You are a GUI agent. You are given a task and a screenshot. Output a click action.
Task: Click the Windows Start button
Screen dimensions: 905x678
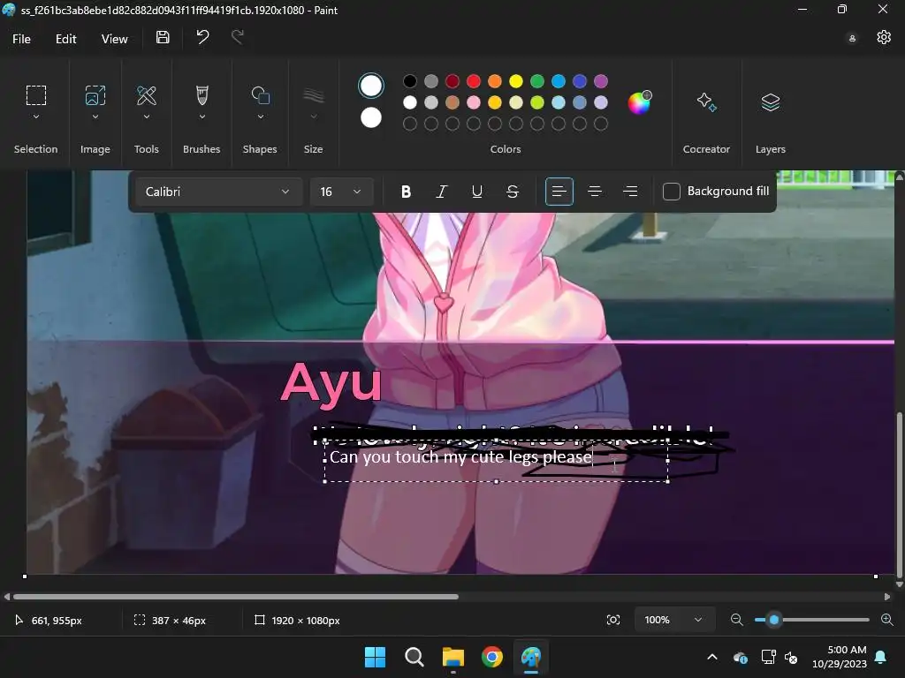coord(375,657)
